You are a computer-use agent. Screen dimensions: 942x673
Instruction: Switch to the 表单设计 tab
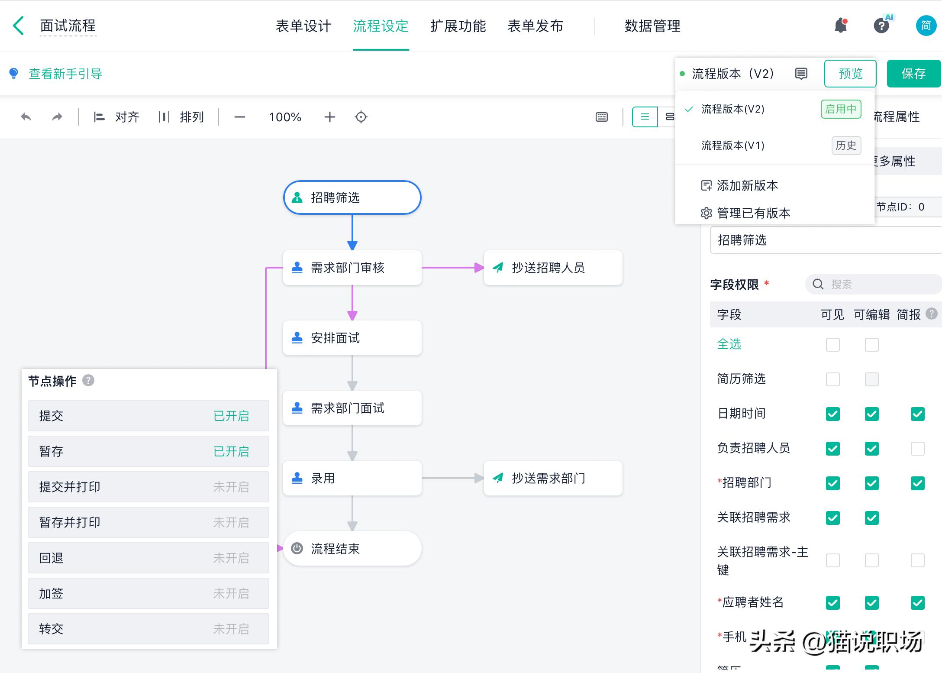303,26
